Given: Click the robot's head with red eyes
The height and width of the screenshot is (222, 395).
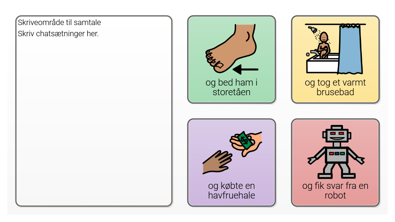Looking at the screenshot, I should click(336, 135).
